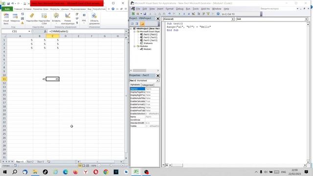Screen dimensions: 313x176
Task: Switch to the Формулы ribbon tab
Action: 55,9
